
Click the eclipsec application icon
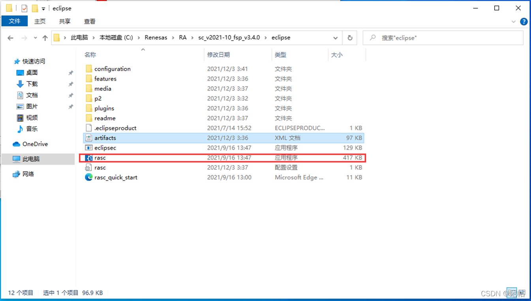coord(89,147)
